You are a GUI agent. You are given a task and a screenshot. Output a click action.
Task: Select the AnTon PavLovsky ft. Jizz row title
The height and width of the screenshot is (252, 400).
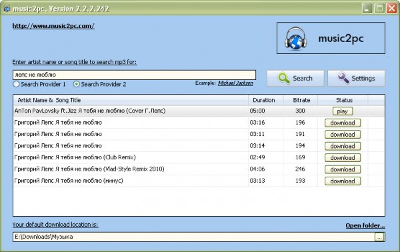pos(90,111)
